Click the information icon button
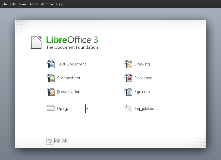 (65, 141)
